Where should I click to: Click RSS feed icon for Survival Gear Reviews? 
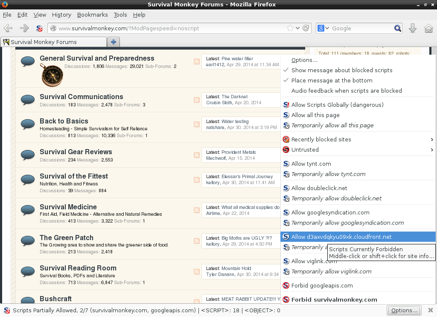196,155
